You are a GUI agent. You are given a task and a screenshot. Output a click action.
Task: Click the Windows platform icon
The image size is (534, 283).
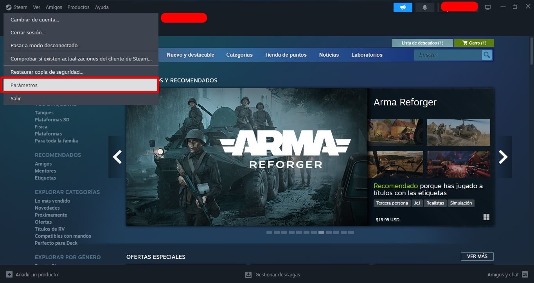click(486, 217)
